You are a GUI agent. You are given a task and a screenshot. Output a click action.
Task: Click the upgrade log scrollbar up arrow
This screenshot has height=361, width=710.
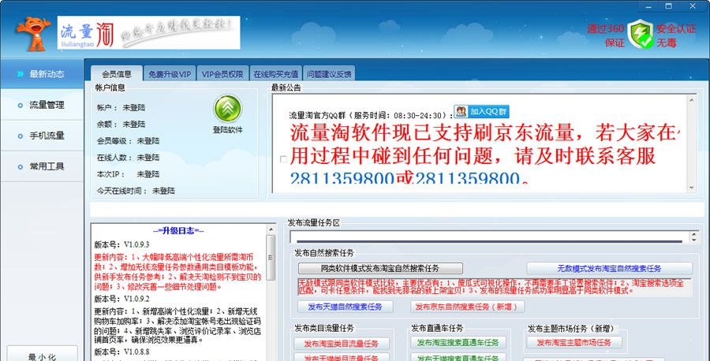271,229
